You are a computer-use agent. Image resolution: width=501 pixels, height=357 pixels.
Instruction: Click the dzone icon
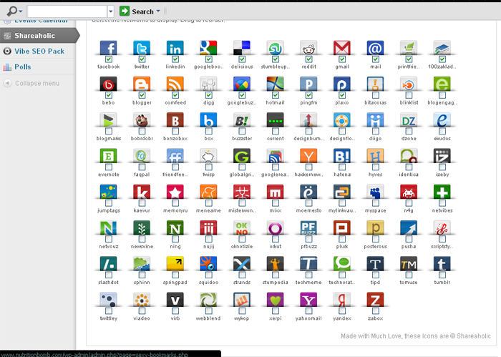[x=409, y=120]
